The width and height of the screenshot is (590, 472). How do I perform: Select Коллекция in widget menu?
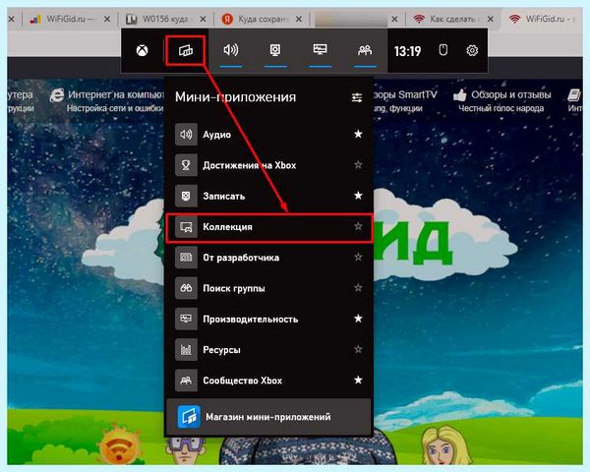(x=268, y=227)
